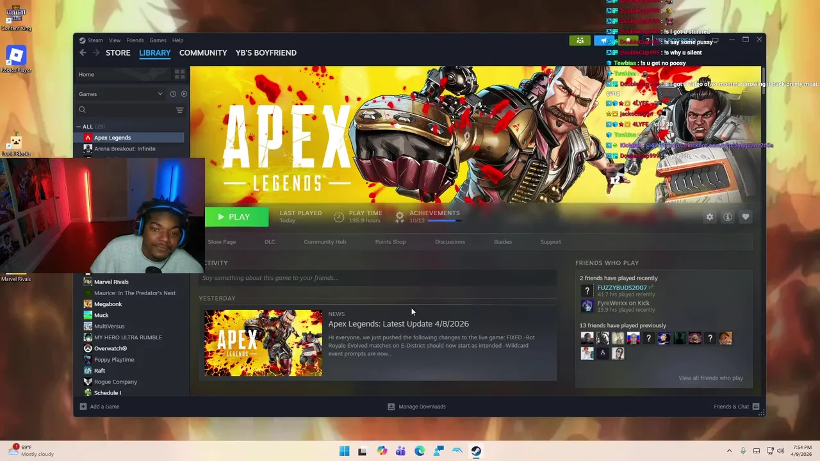Click the Schedule I game icon
This screenshot has width=820, height=461.
coord(88,392)
